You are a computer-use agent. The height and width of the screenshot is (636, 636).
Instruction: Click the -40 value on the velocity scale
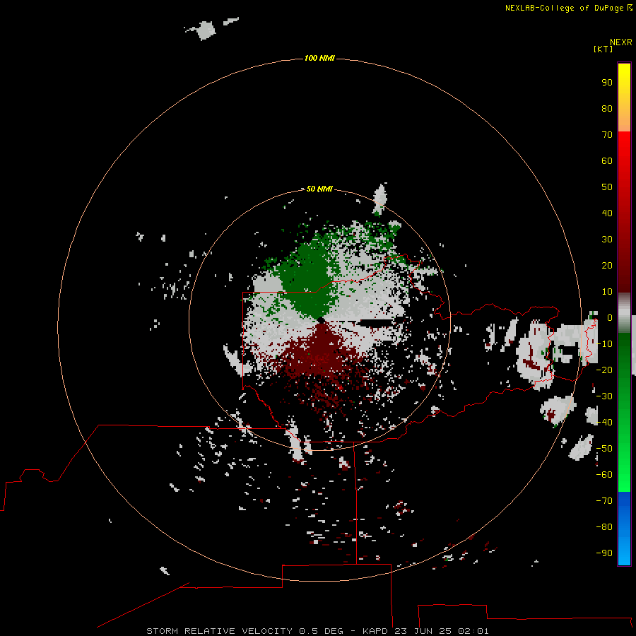point(604,423)
